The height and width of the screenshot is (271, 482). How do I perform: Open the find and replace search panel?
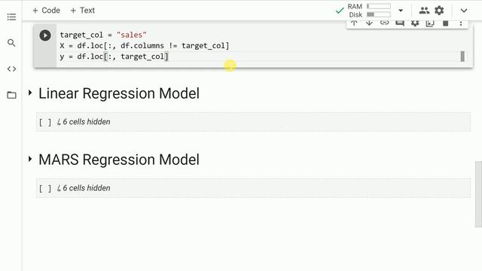point(11,43)
